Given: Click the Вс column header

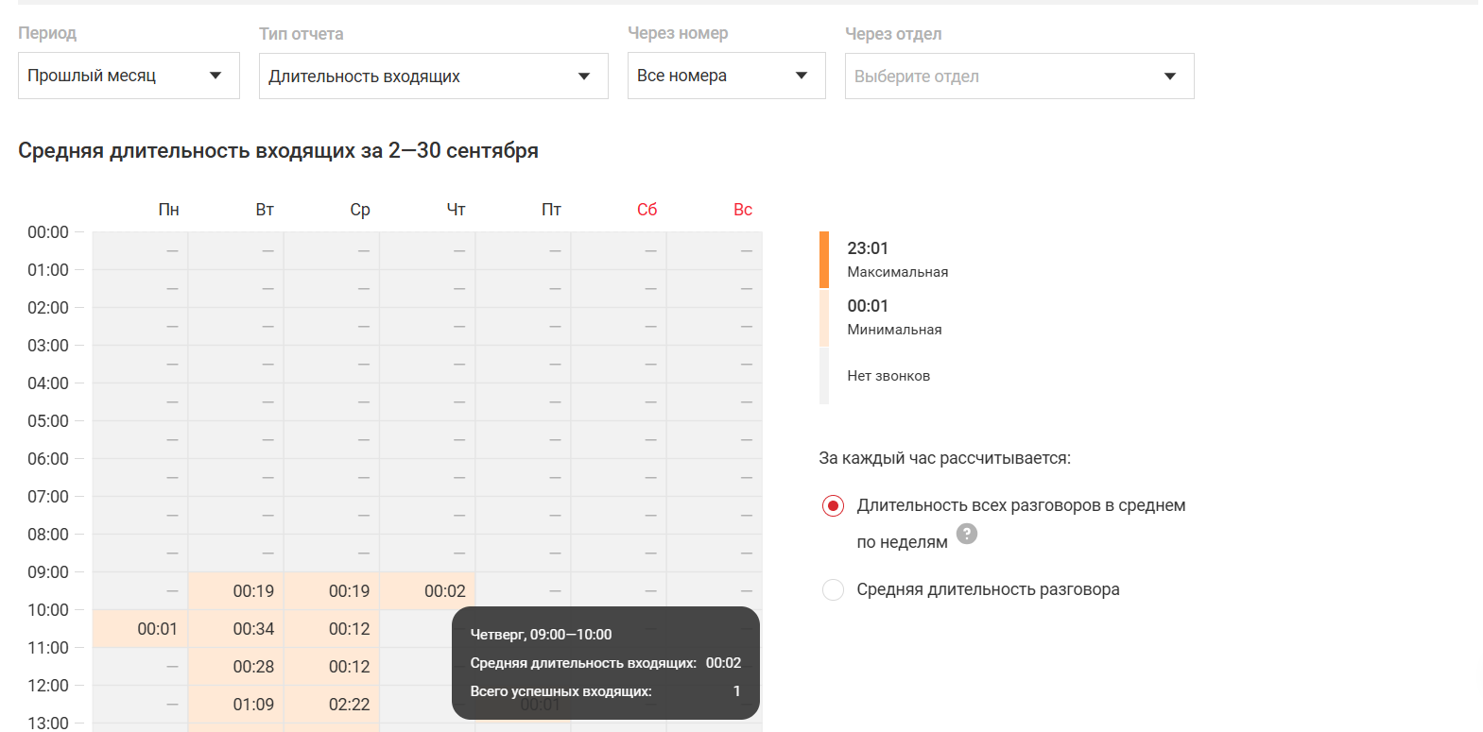Looking at the screenshot, I should point(743,210).
